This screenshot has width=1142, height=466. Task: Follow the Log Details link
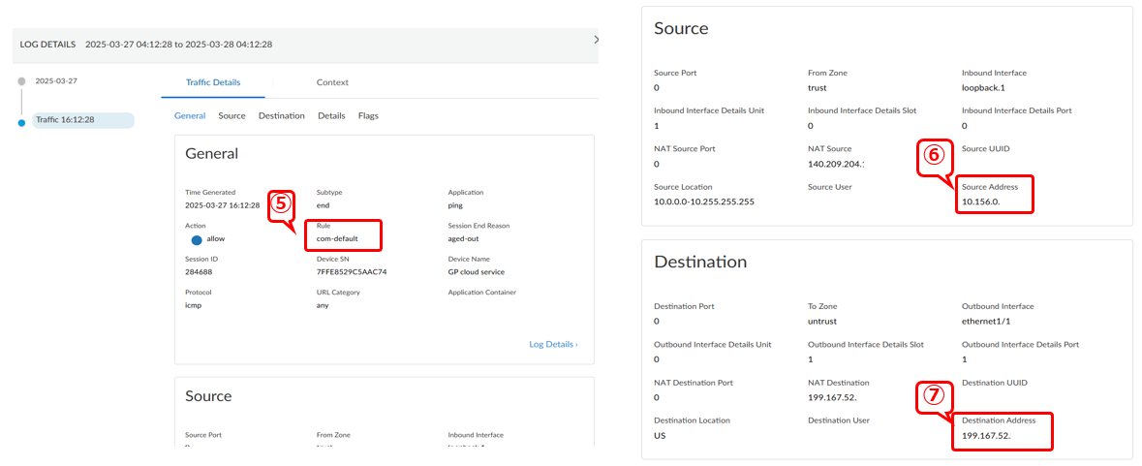pyautogui.click(x=553, y=344)
